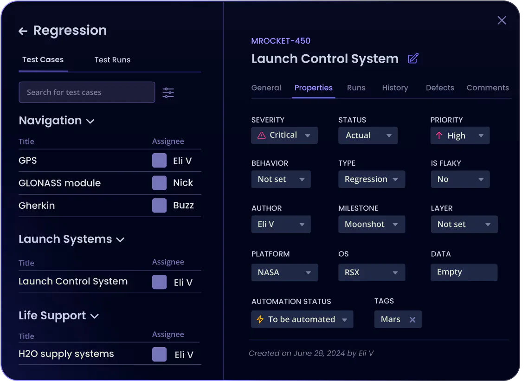Toggle the Life Support section chevron
The image size is (528, 381).
(94, 316)
